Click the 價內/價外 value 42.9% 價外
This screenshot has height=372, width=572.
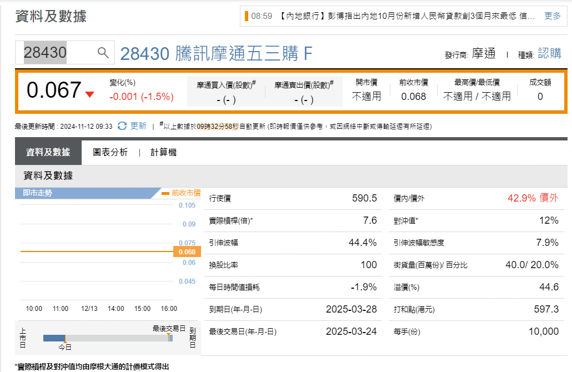point(533,198)
